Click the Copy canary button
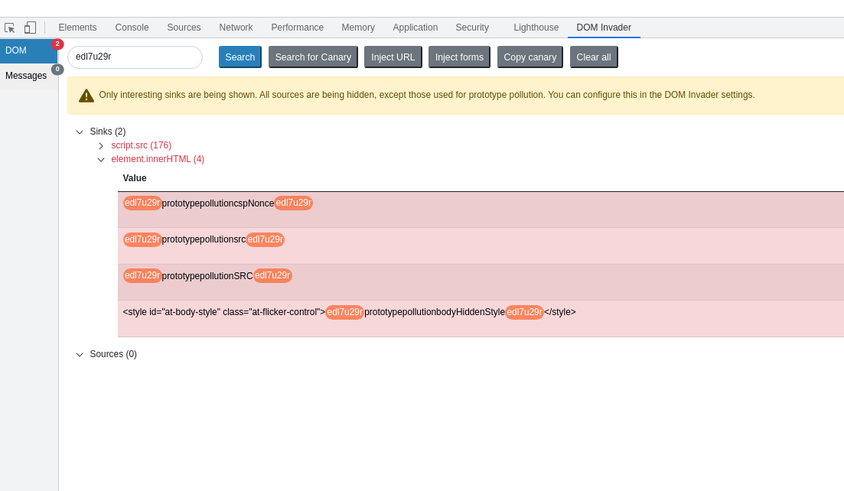This screenshot has height=491, width=844. (530, 57)
